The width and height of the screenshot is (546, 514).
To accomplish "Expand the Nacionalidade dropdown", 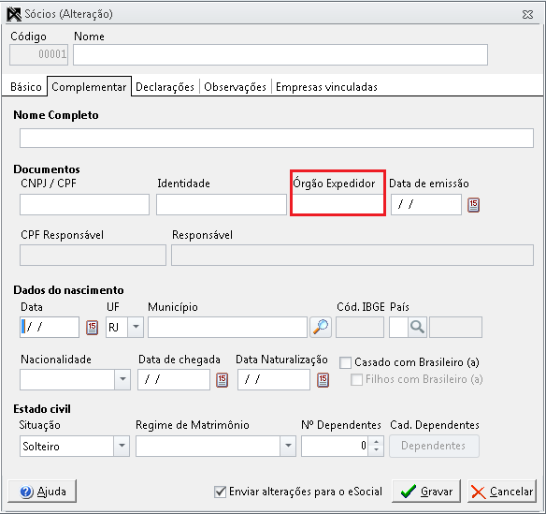I will [122, 379].
